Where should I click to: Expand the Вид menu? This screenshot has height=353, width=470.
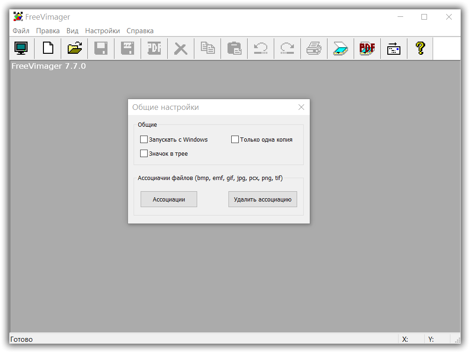(x=72, y=31)
